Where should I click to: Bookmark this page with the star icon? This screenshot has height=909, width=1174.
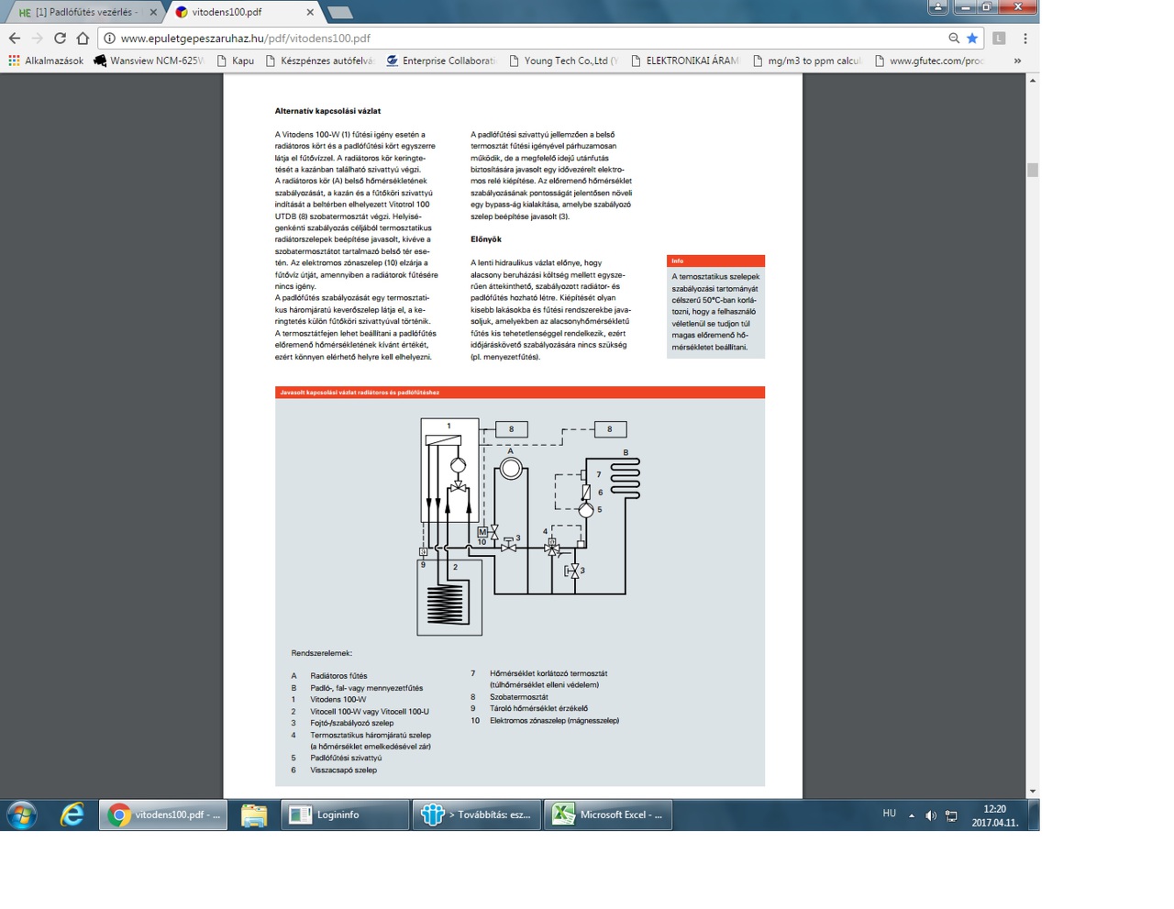972,39
